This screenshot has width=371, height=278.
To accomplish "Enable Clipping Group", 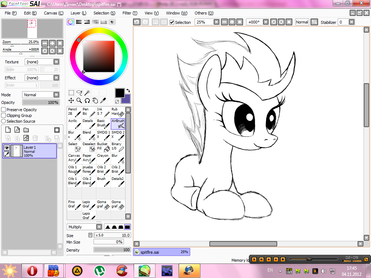I will pyautogui.click(x=4, y=115).
